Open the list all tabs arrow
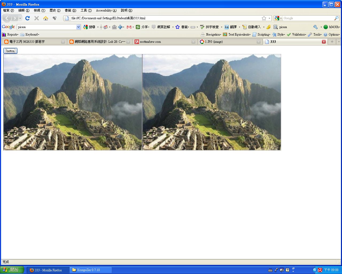The height and width of the screenshot is (274, 342). pyautogui.click(x=339, y=42)
